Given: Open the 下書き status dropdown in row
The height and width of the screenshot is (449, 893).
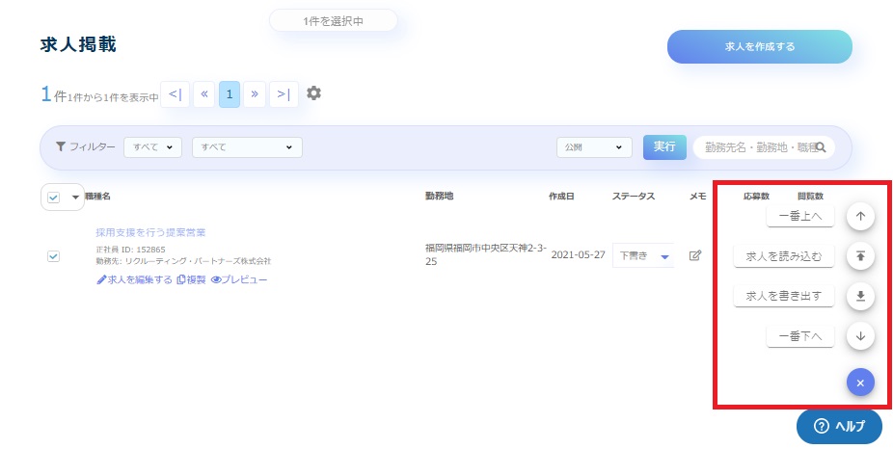Looking at the screenshot, I should (642, 255).
